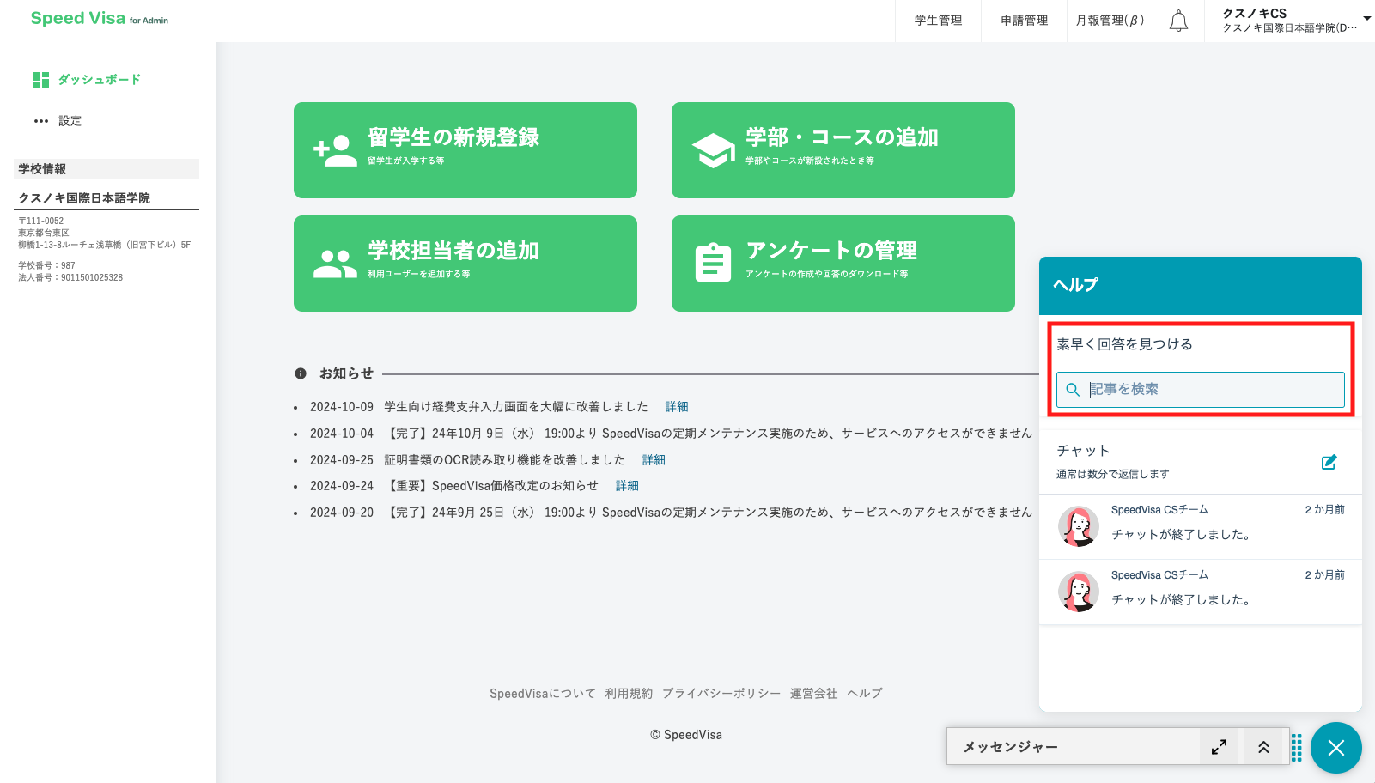Click 利用規約 footer link

click(629, 694)
